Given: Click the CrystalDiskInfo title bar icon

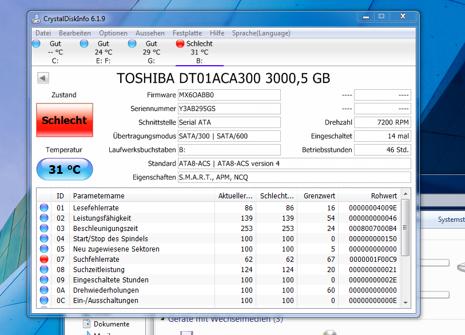Looking at the screenshot, I should tap(36, 19).
